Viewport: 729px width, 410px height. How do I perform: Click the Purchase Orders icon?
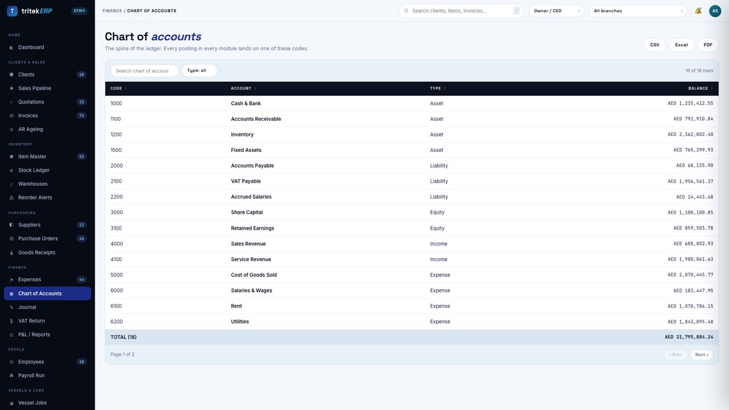coord(12,239)
